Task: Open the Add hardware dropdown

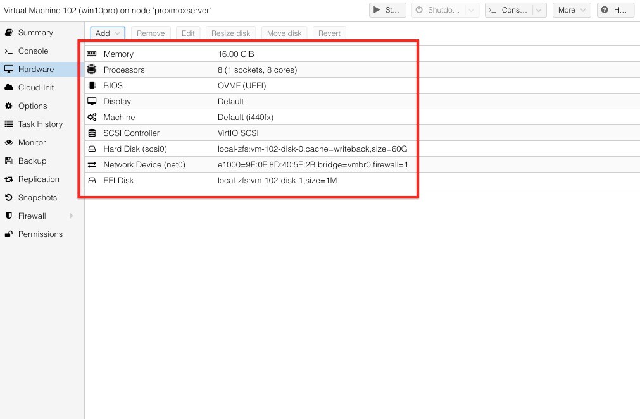Action: 108,33
